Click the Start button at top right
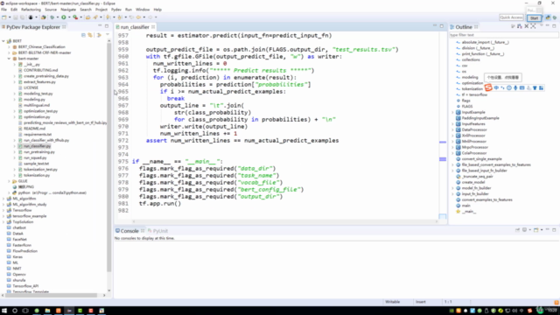This screenshot has height=315, width=560. (534, 17)
